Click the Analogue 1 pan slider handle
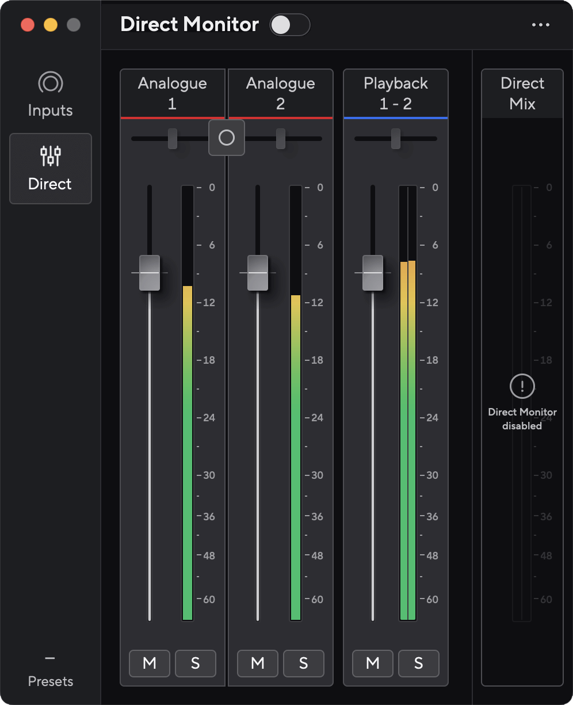The width and height of the screenshot is (573, 705). click(173, 139)
